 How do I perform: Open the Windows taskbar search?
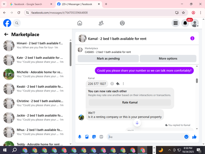tap(14, 150)
